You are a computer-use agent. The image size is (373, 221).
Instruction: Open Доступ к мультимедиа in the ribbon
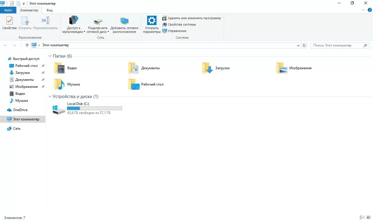(x=74, y=21)
